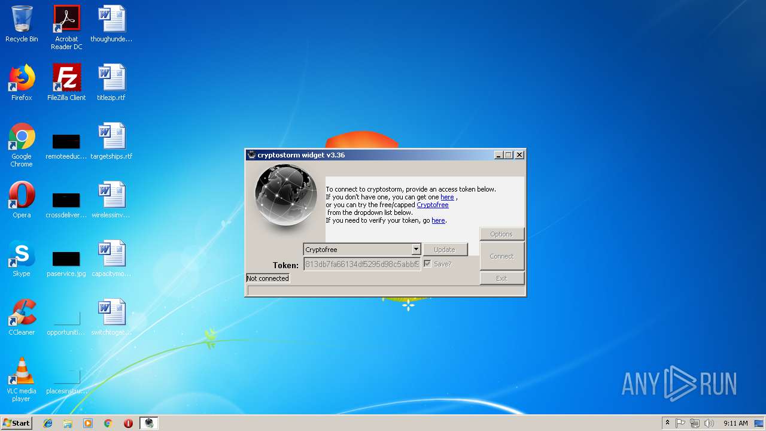Open the volume speaker tray icon

[x=709, y=423]
